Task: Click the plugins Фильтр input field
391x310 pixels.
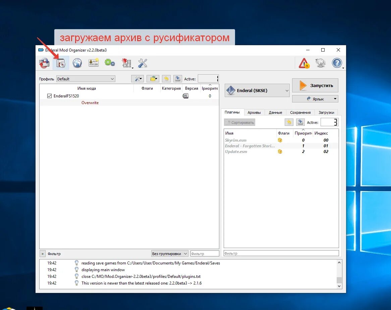Action: coord(281,253)
